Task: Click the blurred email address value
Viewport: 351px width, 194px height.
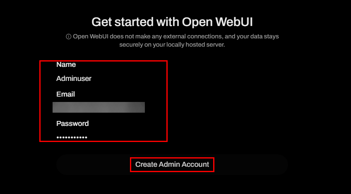Action: 99,107
